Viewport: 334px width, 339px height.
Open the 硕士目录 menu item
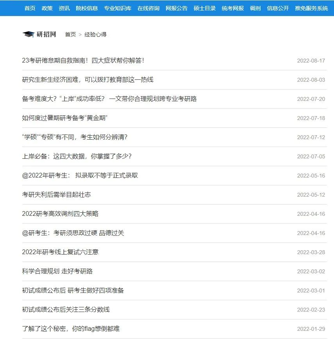(205, 8)
